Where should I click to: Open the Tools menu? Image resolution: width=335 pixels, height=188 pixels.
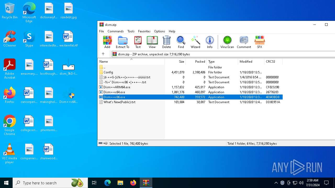tap(131, 31)
